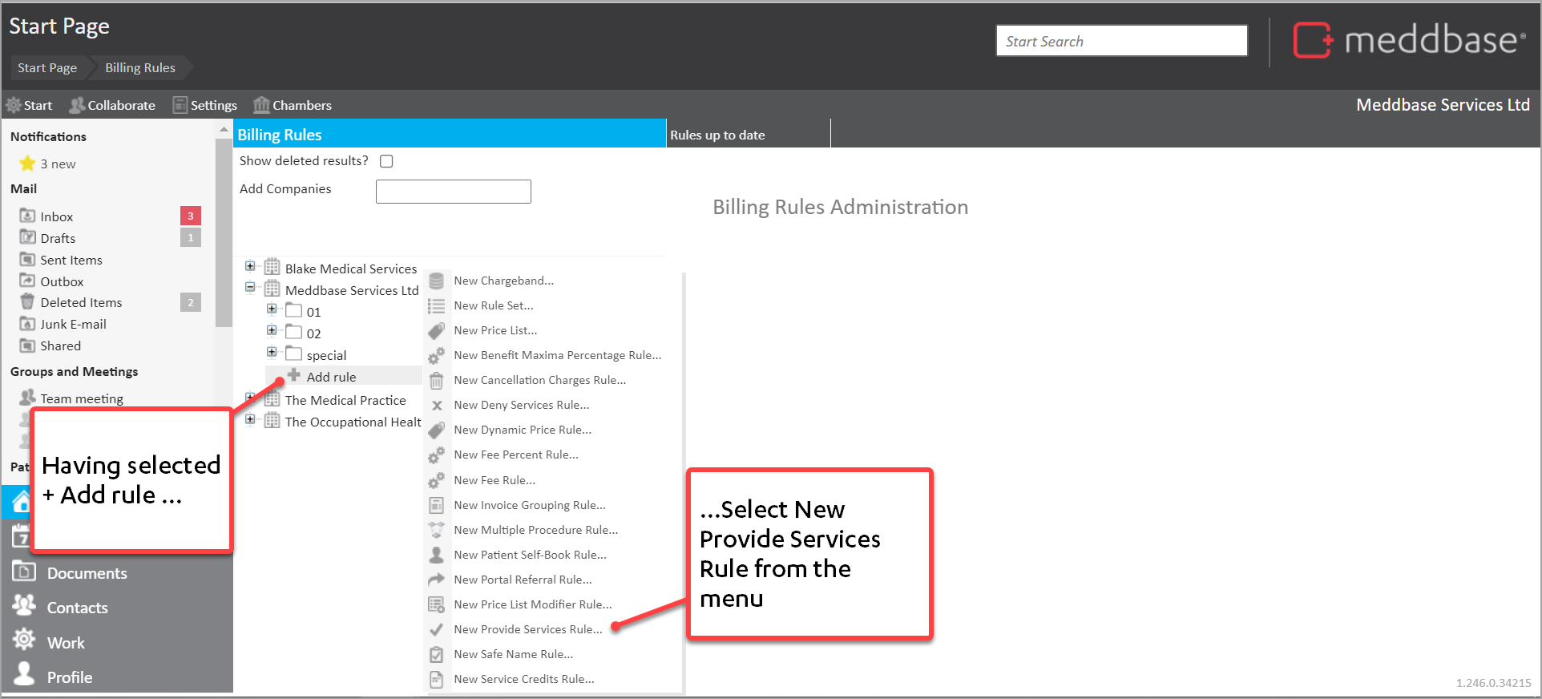Collapse the Meddbase Services Ltd node
This screenshot has width=1542, height=699.
click(250, 288)
